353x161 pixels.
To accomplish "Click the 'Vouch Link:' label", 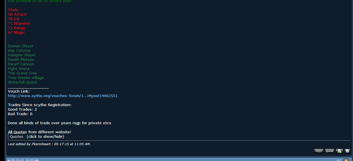I will point(19,91).
